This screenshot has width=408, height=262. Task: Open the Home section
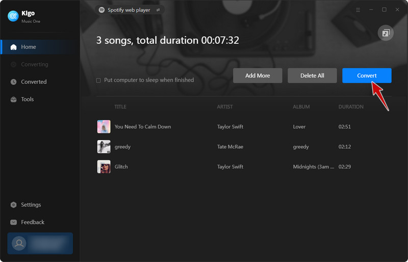(40, 47)
